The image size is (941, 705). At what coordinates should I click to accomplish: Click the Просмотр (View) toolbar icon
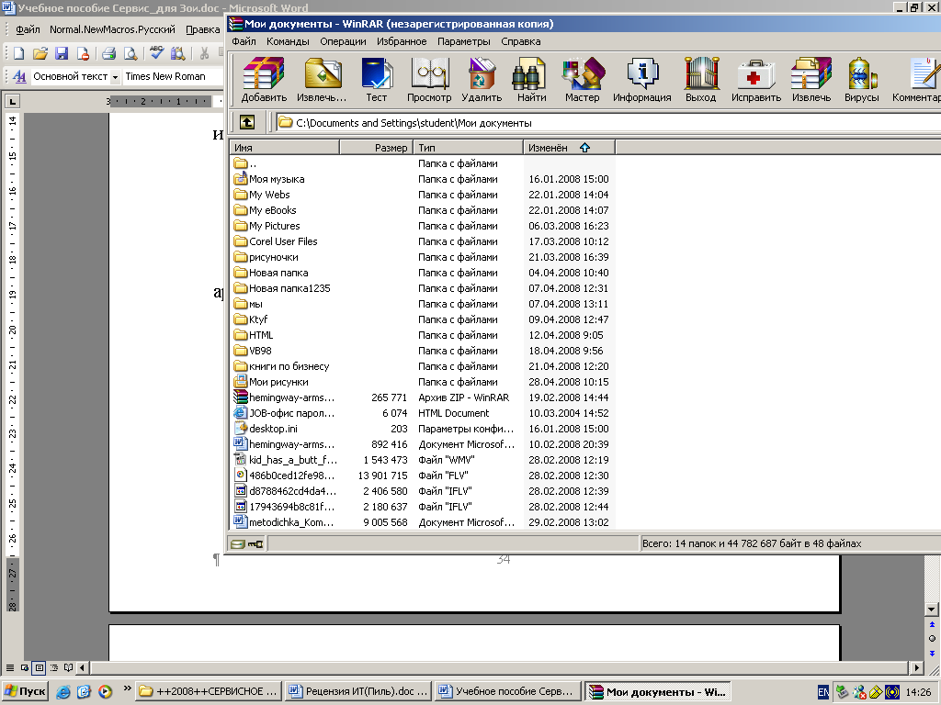coord(429,80)
